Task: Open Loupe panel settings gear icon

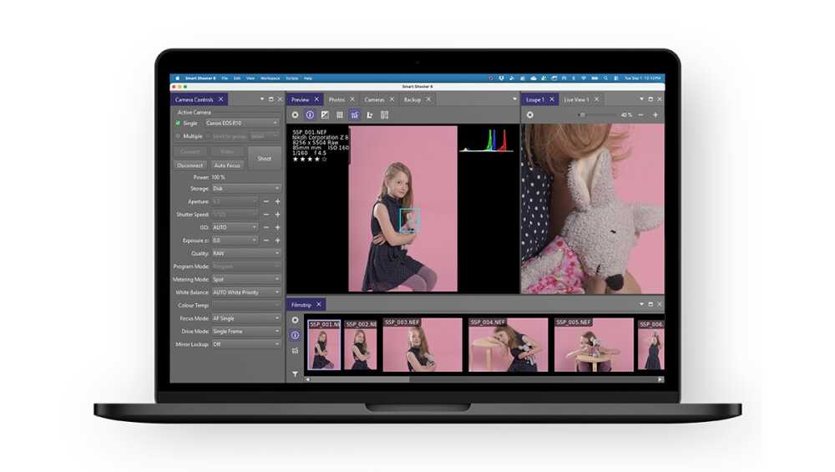Action: click(x=530, y=115)
